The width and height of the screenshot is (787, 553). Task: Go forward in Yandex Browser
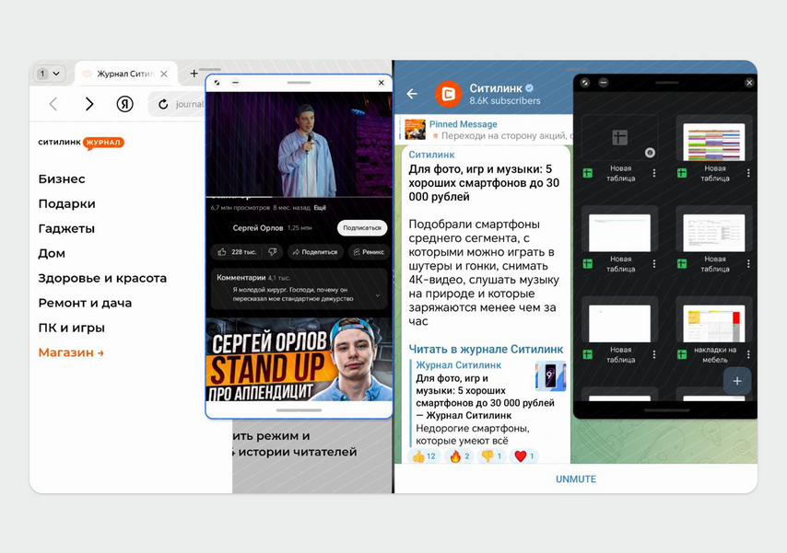click(88, 104)
